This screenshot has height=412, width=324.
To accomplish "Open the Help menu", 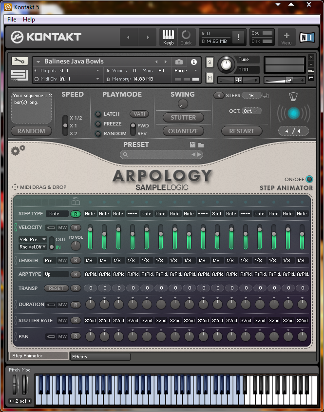I will pos(29,20).
